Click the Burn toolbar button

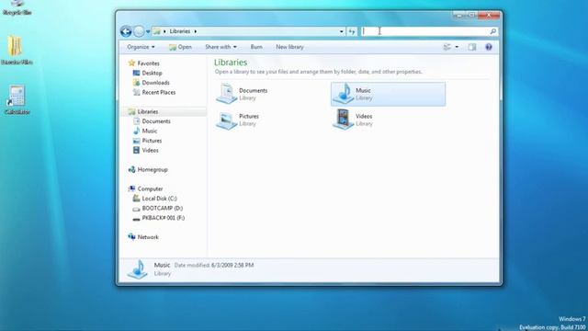point(256,47)
